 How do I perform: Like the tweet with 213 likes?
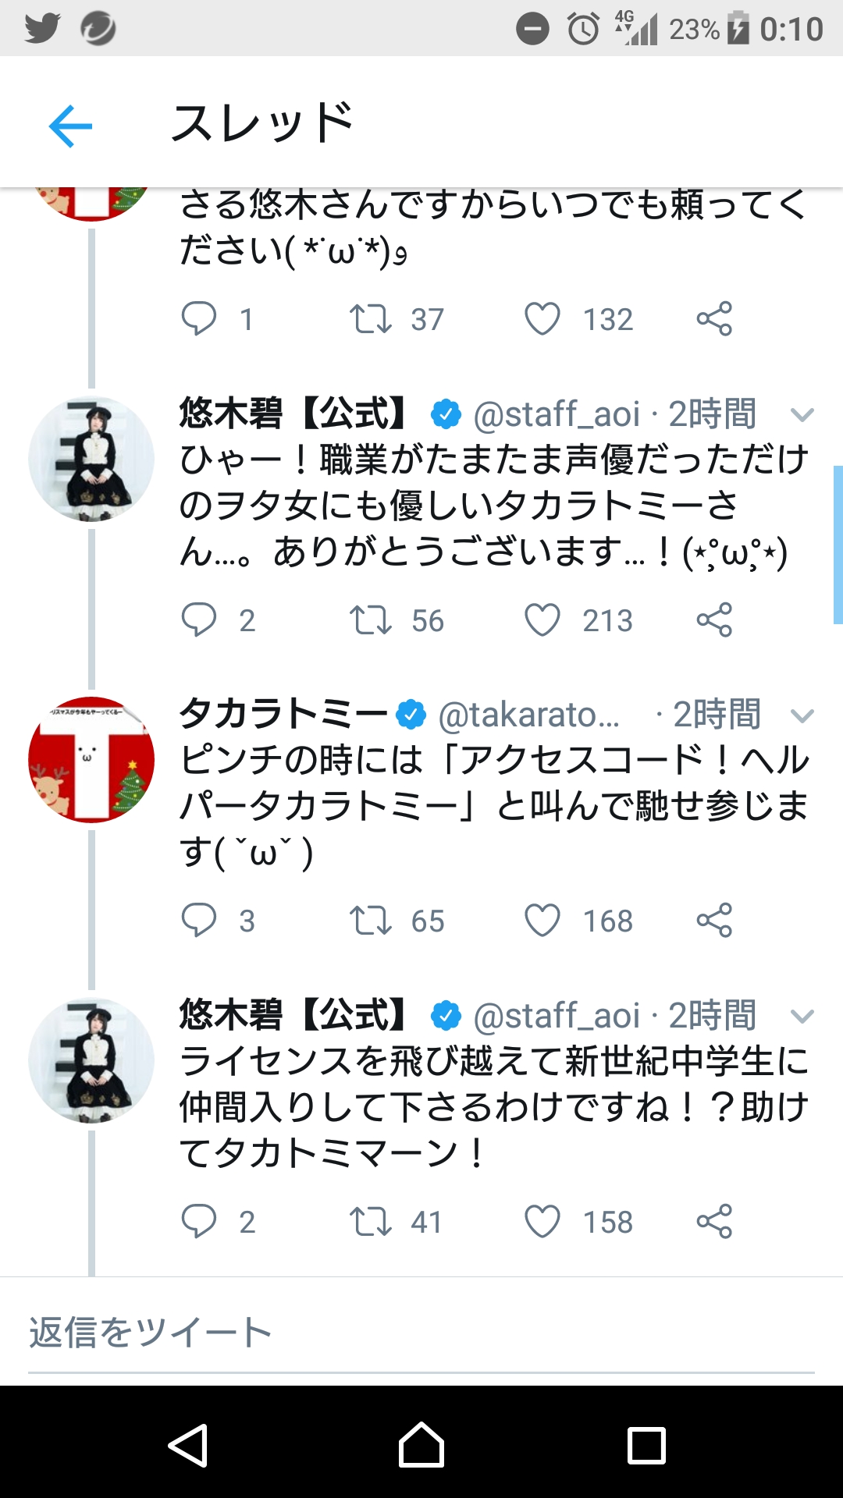pos(542,620)
